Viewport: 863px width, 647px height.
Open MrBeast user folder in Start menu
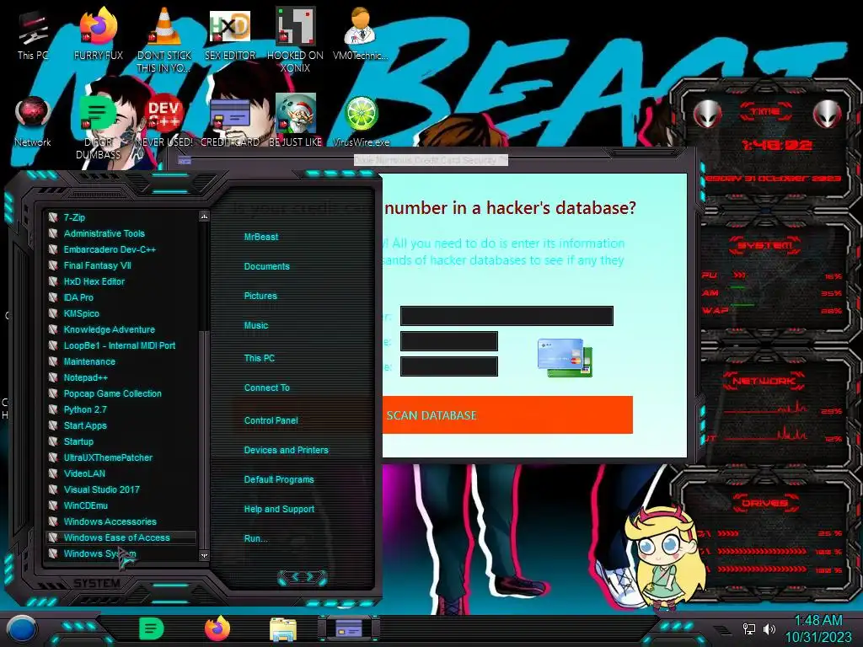point(261,237)
